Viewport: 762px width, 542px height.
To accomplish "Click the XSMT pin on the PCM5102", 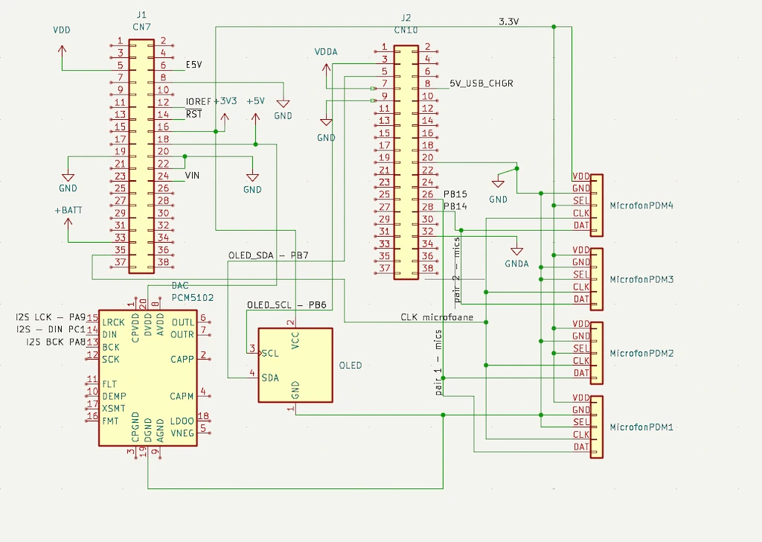I will pyautogui.click(x=114, y=408).
